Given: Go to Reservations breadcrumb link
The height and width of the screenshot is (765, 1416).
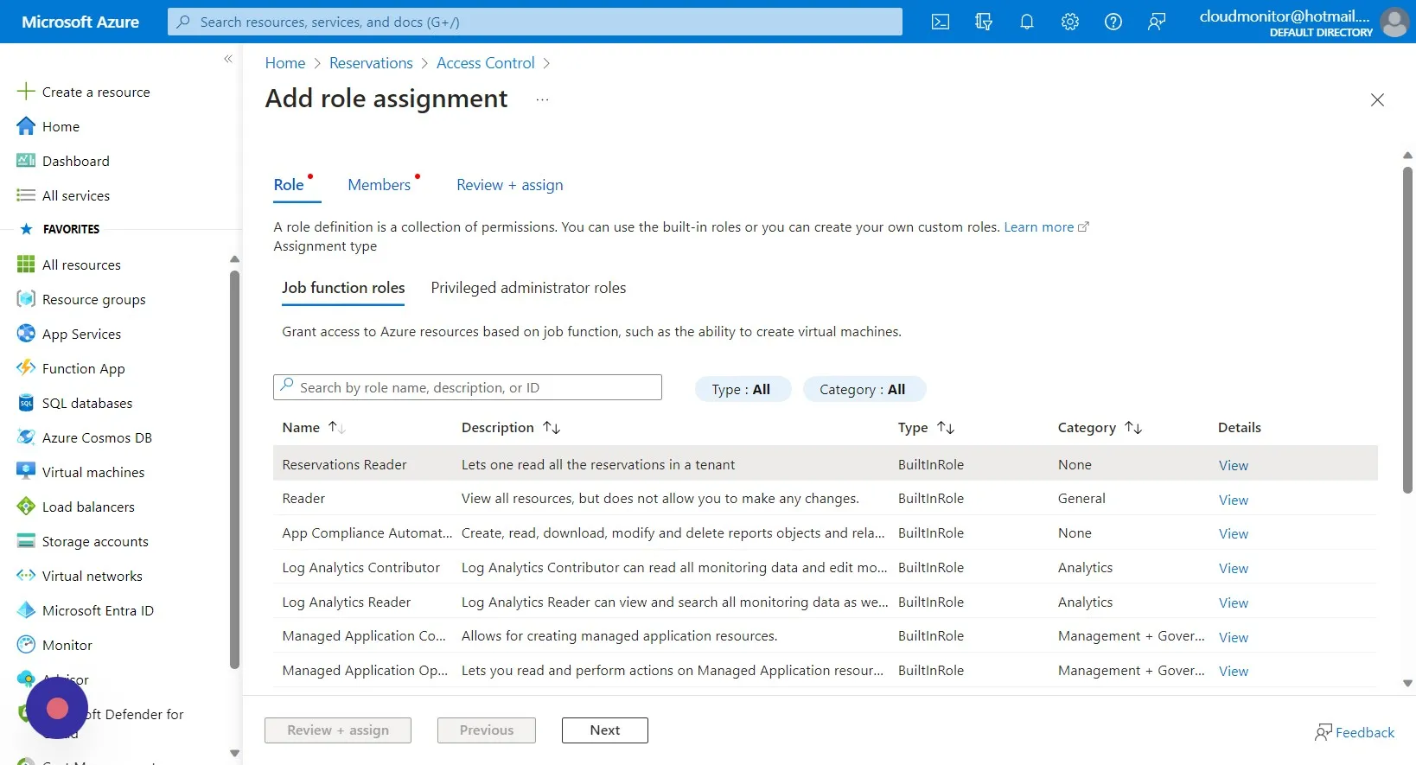Looking at the screenshot, I should [x=371, y=63].
